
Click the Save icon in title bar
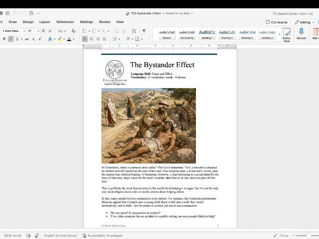tap(8, 13)
